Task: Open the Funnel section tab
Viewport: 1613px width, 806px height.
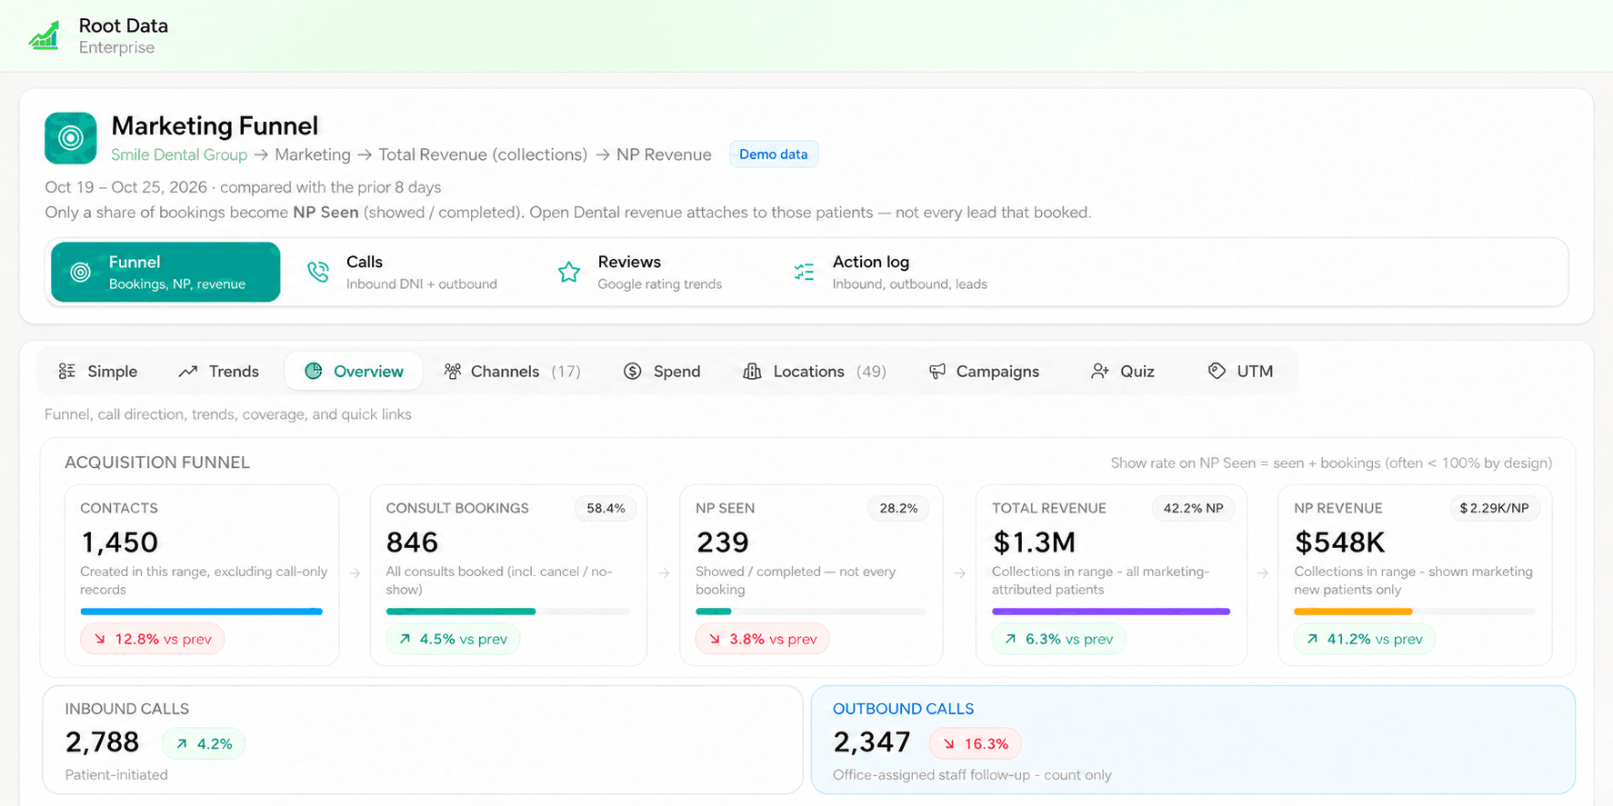Action: coord(165,272)
